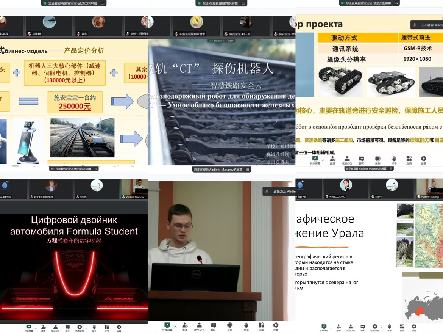This screenshot has width=443, height=333.
Task: Select the WANGXUEJIAO participant thumbnail
Action: coord(346,188)
